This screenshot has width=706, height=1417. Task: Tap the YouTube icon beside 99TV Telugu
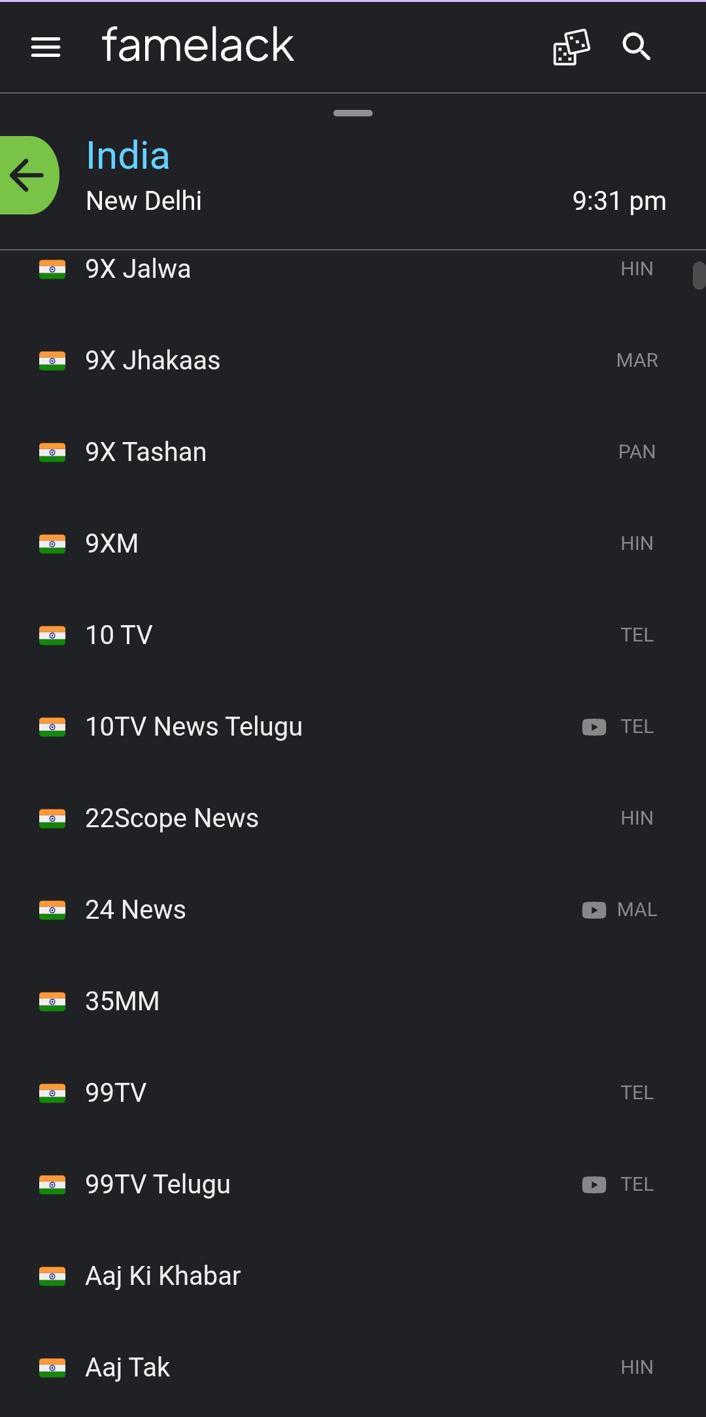(x=594, y=1185)
